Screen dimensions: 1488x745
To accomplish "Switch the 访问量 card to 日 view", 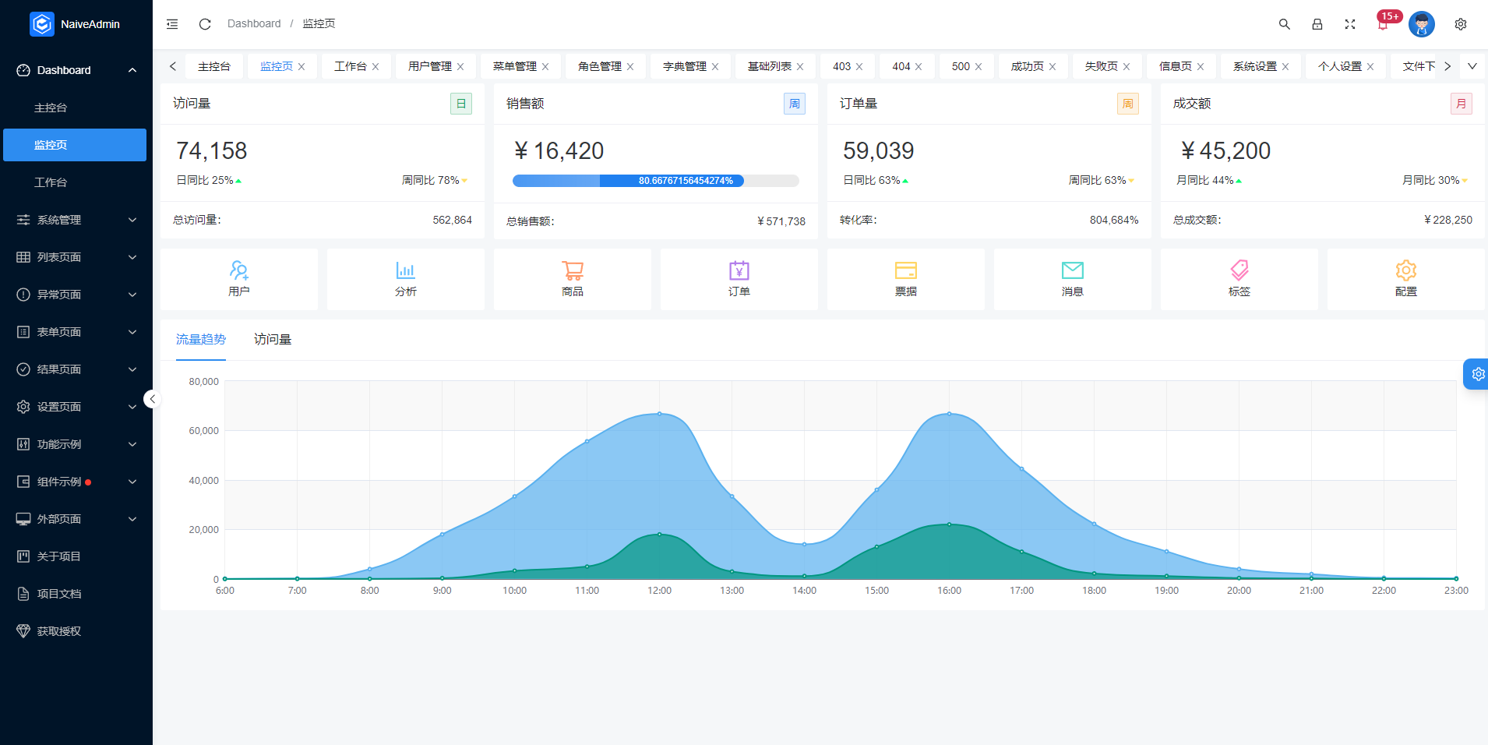I will click(x=461, y=103).
